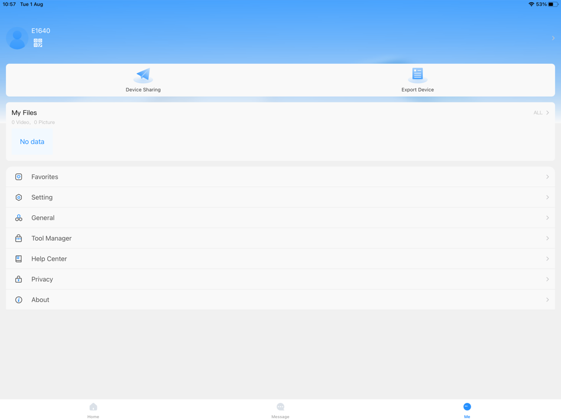Tap the QR code icon beside E1640
This screenshot has width=561, height=420.
pyautogui.click(x=37, y=42)
